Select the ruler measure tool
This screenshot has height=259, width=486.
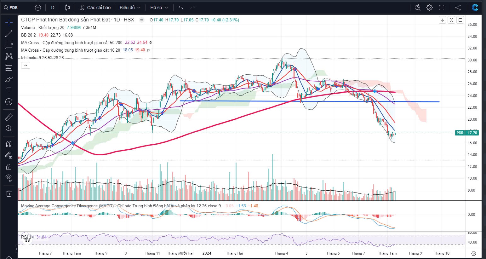pos(9,117)
